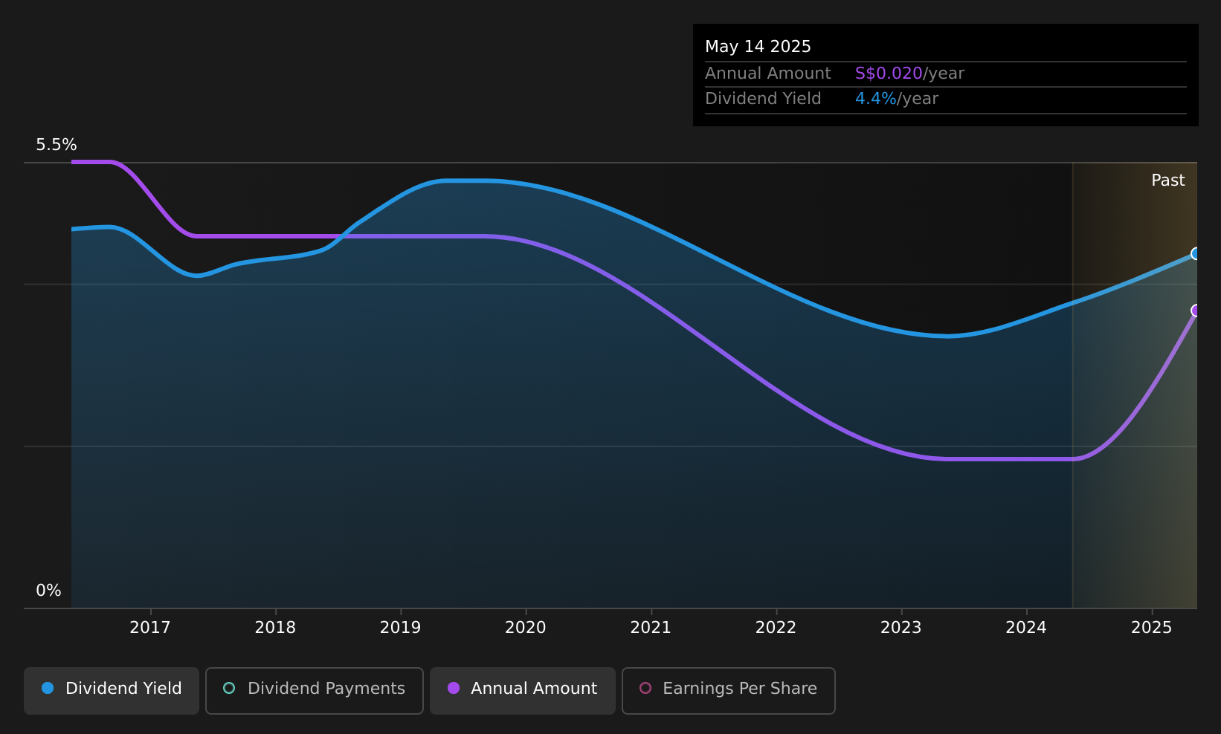Click the blue Dividend Yield endpoint marker
Image resolution: width=1221 pixels, height=734 pixels.
[1196, 254]
